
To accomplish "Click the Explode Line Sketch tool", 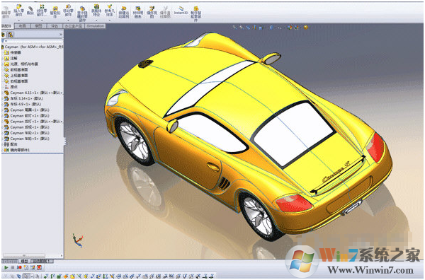I will pos(165,13).
